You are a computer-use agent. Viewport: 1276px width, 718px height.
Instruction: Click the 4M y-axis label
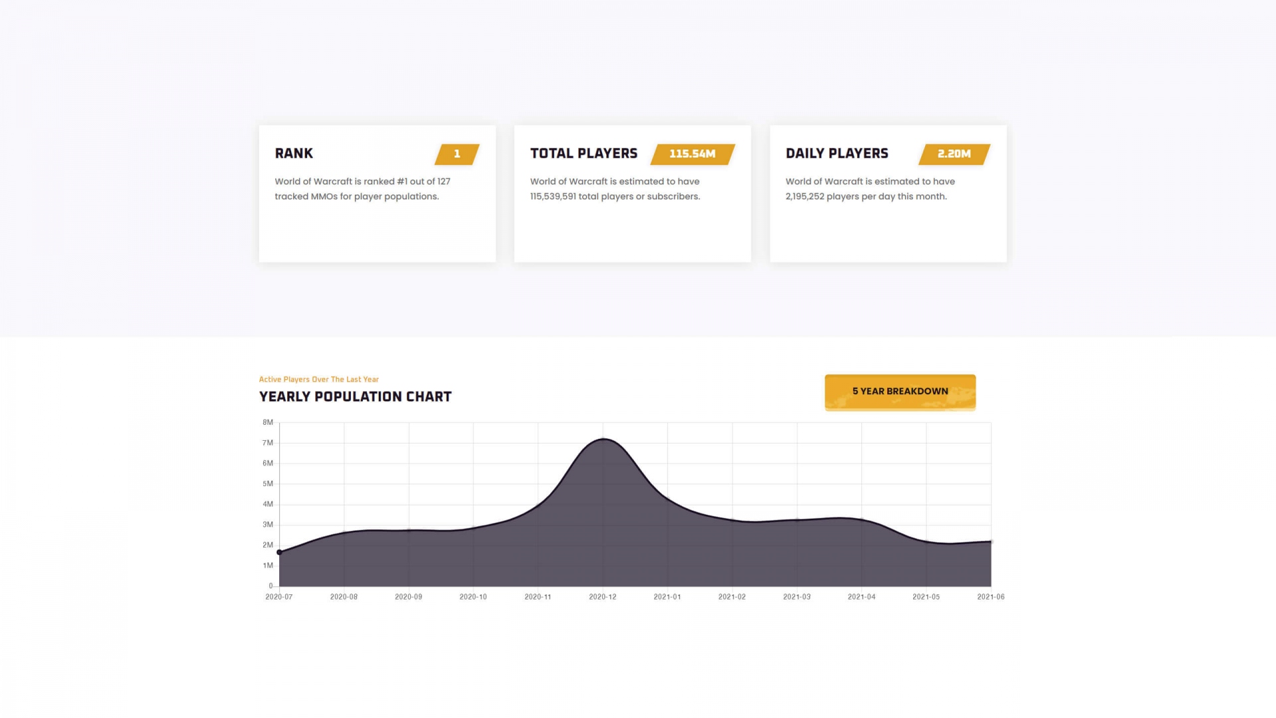[268, 505]
